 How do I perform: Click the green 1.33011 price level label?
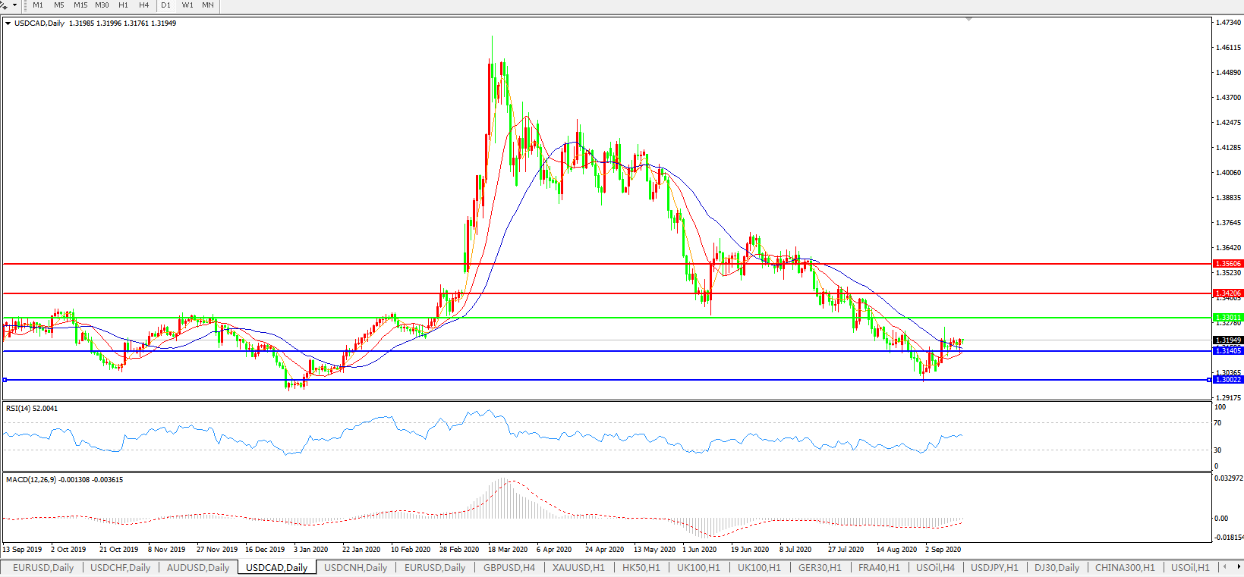[x=1227, y=318]
